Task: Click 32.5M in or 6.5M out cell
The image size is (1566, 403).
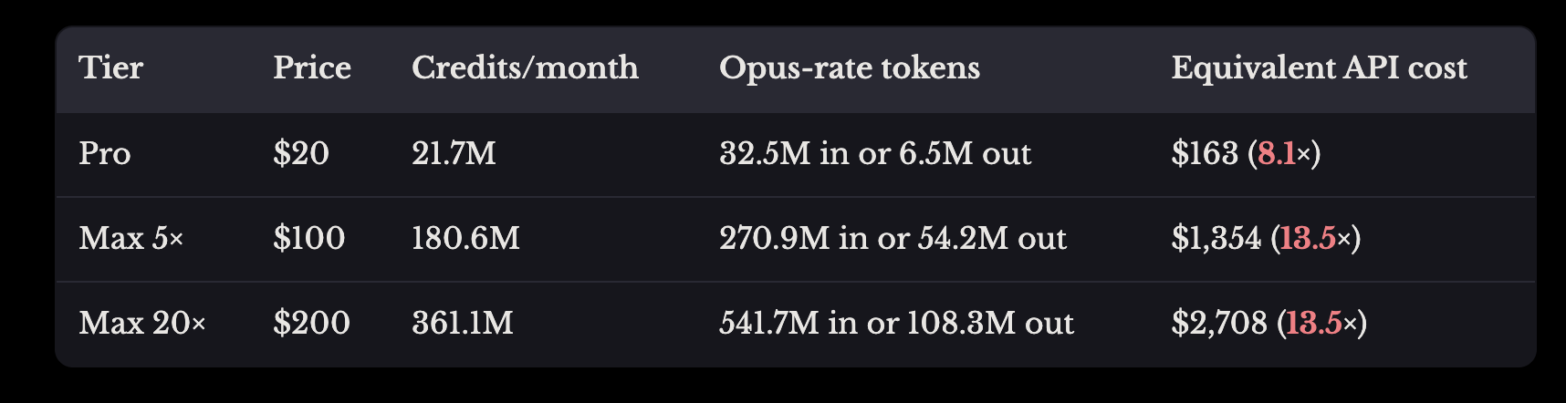Action: click(875, 153)
